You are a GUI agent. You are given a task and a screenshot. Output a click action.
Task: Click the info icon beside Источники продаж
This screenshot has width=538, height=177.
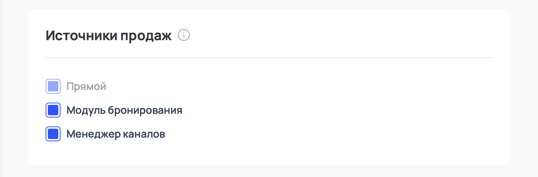click(x=184, y=35)
